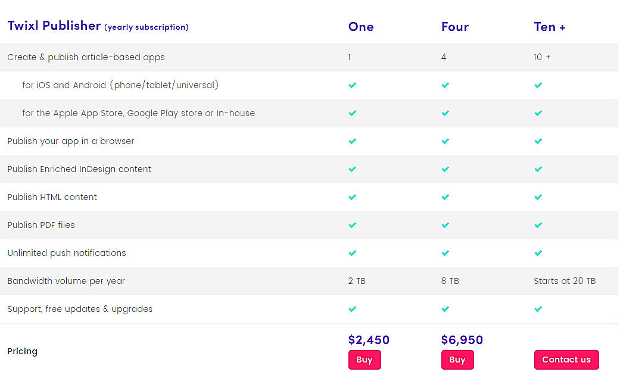Select the Enriched InDesign checkmark under Ten +
623x375 pixels.
pos(538,169)
